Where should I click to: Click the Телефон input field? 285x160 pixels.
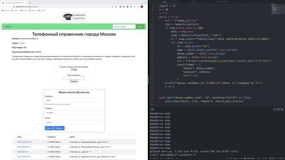point(74,112)
